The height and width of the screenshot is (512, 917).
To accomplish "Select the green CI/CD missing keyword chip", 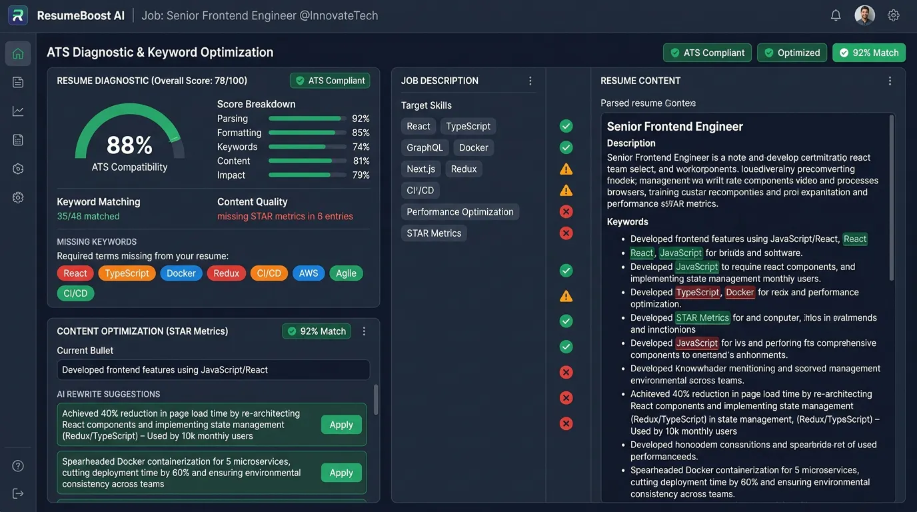I will (x=76, y=293).
